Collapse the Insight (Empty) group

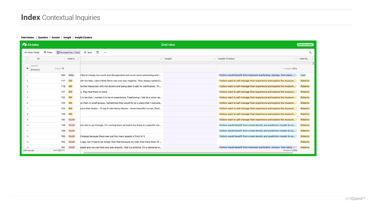coord(27,68)
